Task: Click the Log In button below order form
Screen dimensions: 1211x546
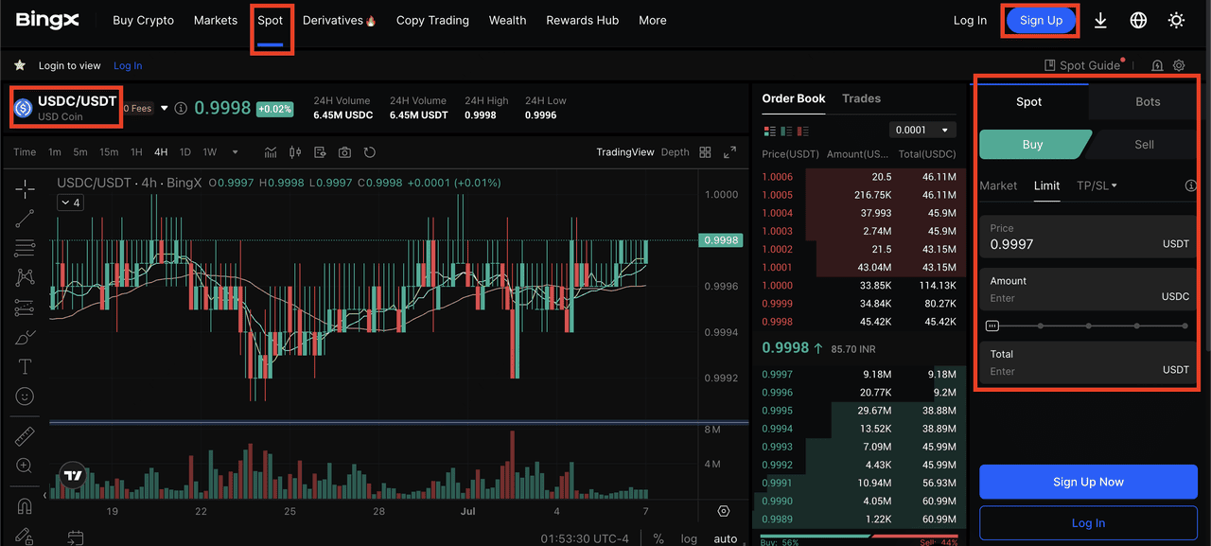Action: [1088, 523]
